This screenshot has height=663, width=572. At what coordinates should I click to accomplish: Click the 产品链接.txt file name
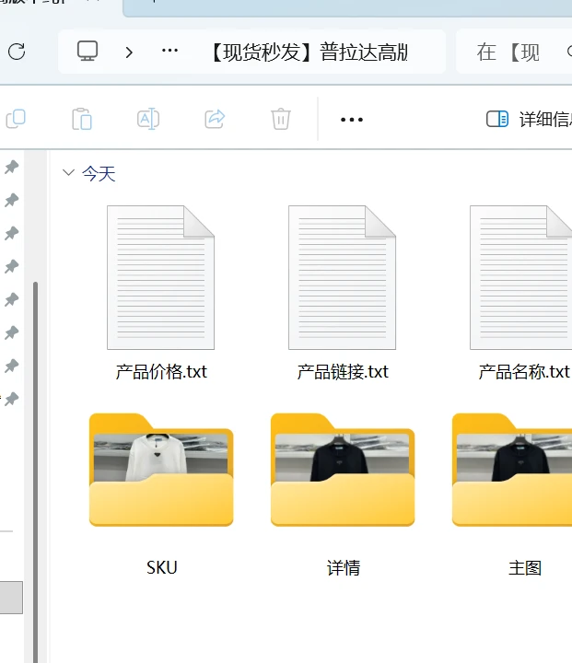[x=343, y=372]
